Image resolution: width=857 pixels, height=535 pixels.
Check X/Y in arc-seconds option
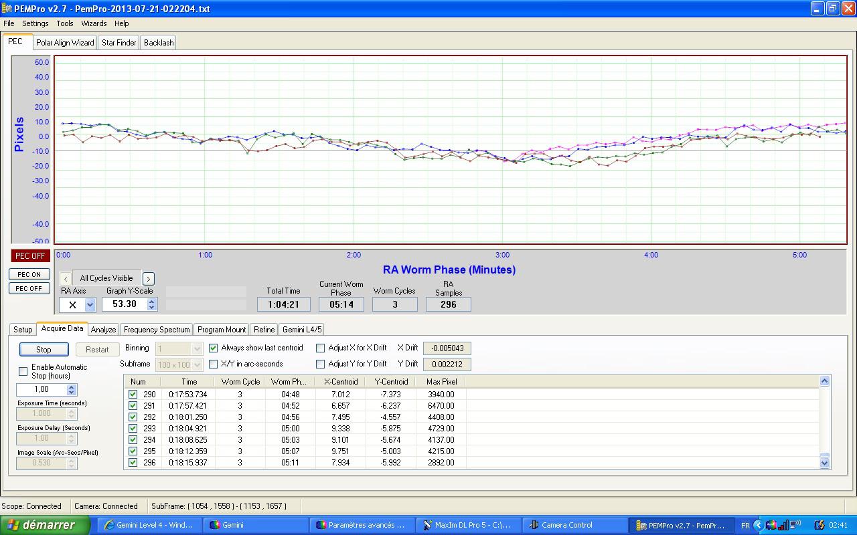[x=214, y=364]
